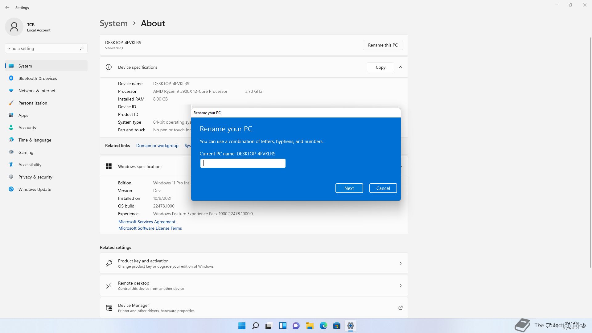Viewport: 592px width, 333px height.
Task: Open the TCB user account avatar
Action: coord(14,27)
